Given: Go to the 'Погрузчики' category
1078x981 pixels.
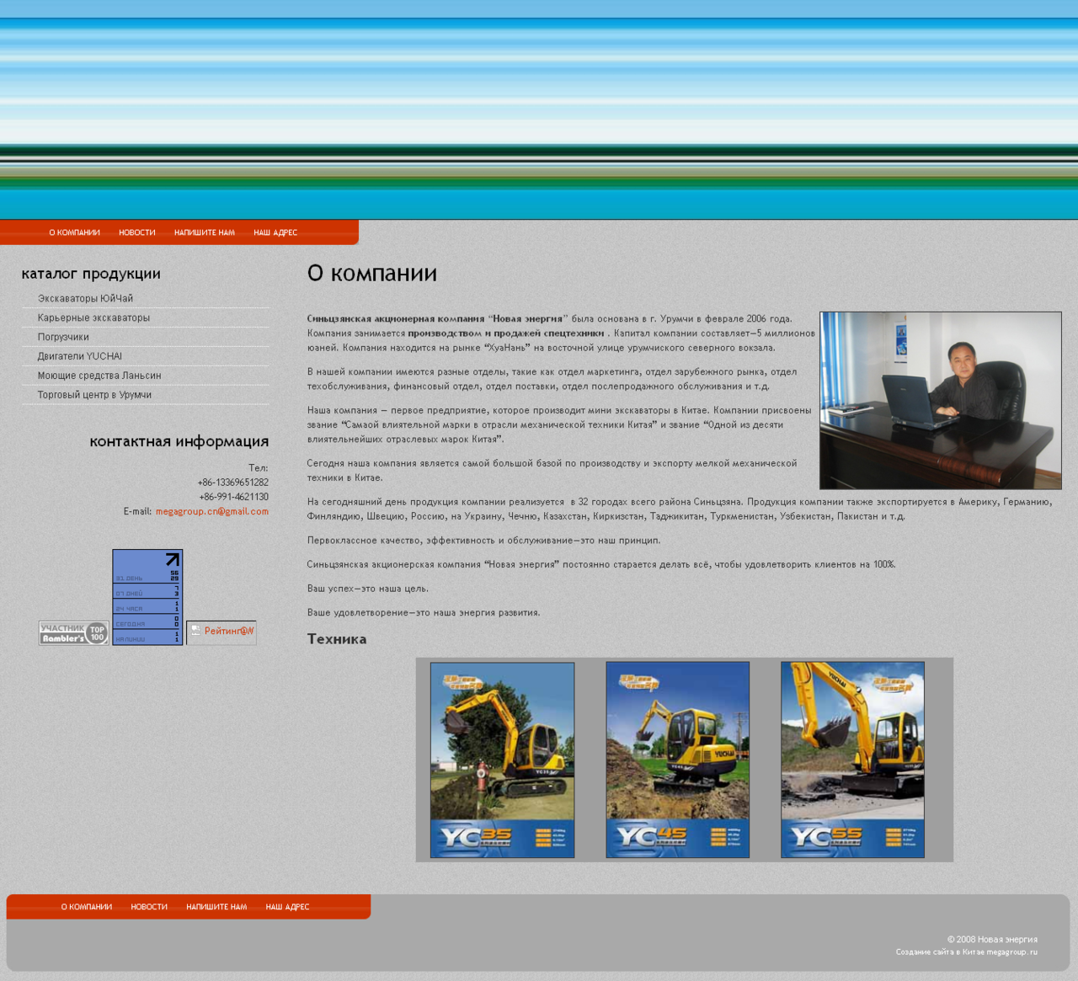Looking at the screenshot, I should coord(63,337).
